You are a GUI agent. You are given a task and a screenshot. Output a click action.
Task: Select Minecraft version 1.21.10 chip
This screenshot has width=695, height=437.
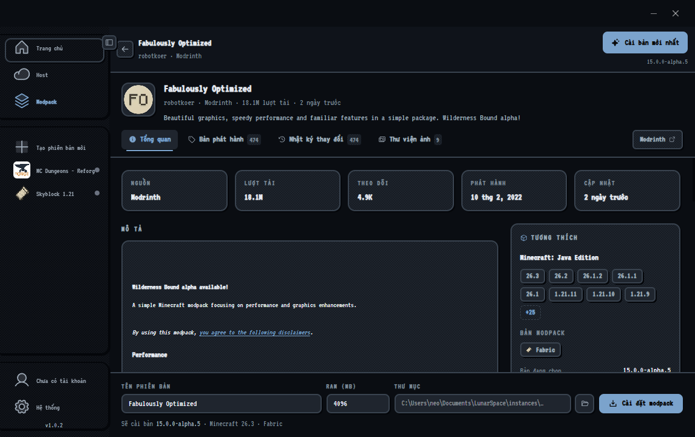604,294
